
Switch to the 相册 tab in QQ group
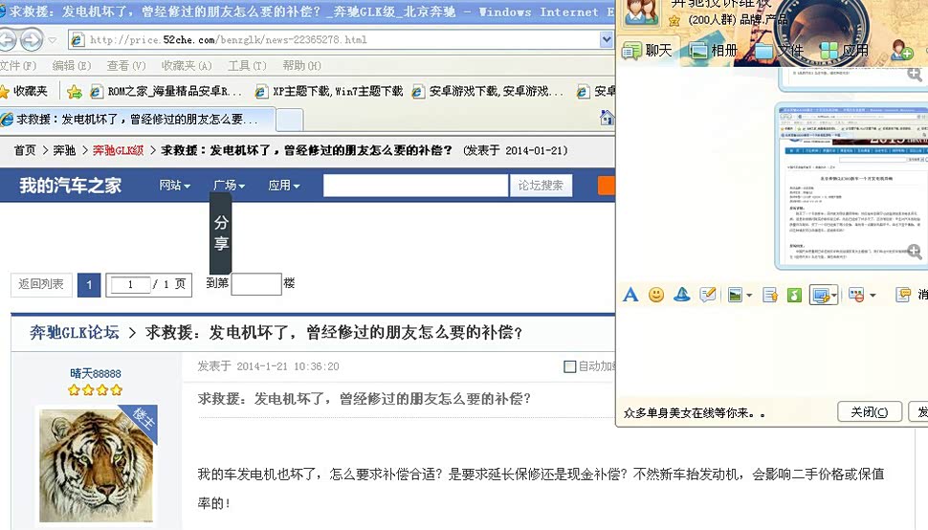tap(714, 51)
